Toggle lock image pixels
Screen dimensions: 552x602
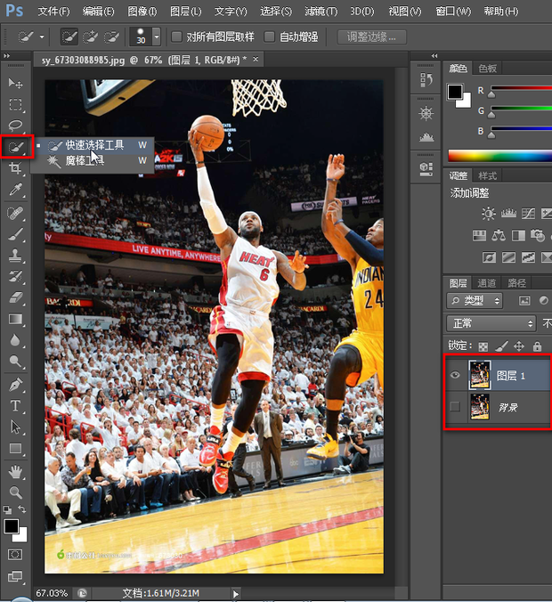point(501,346)
